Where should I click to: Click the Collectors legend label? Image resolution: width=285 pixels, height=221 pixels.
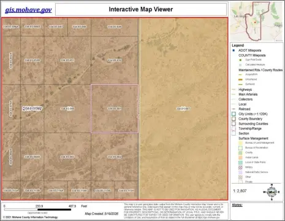(245, 99)
